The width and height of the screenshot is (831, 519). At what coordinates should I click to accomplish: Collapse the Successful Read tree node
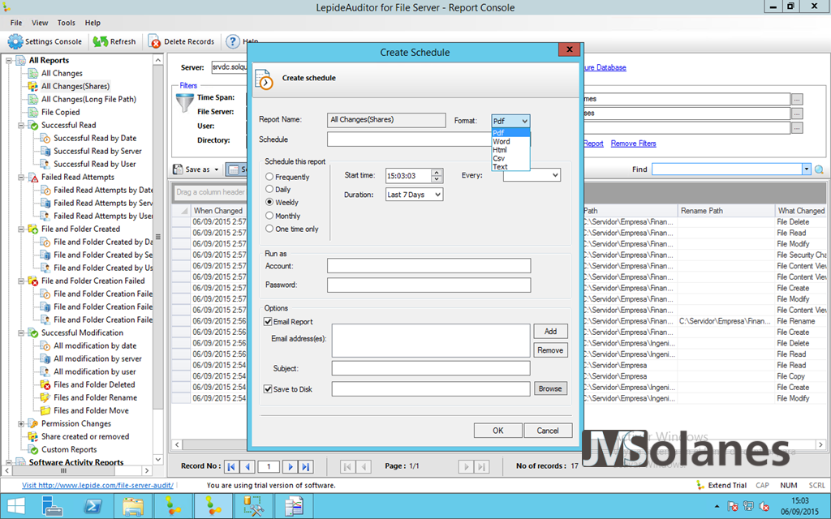pos(21,126)
